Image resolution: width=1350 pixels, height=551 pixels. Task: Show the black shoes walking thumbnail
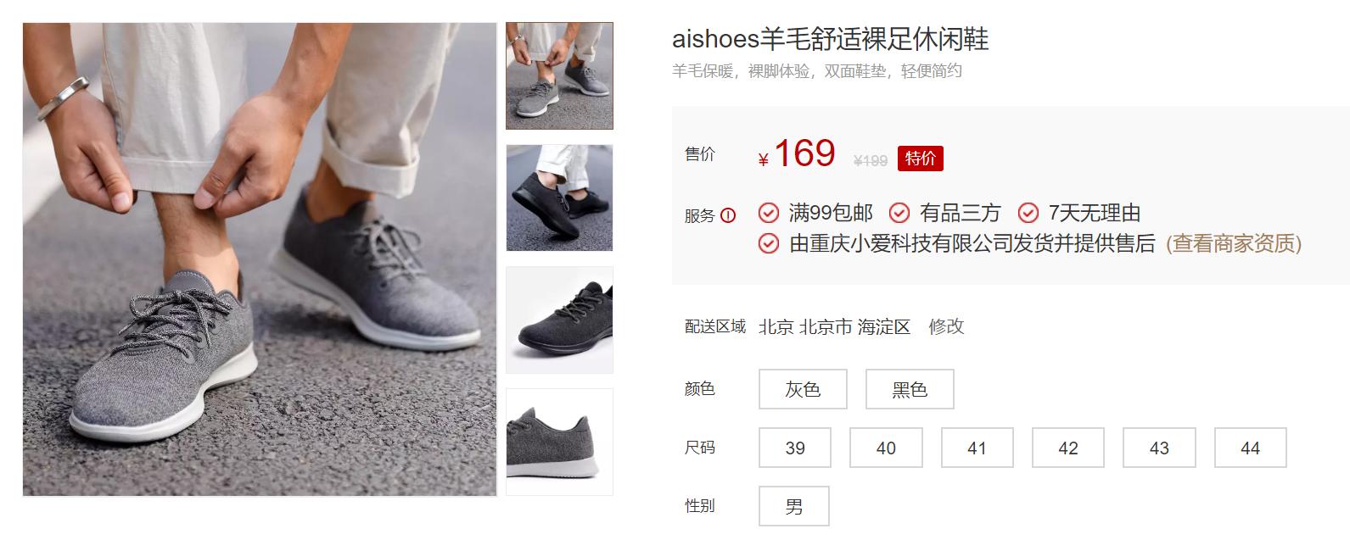559,198
